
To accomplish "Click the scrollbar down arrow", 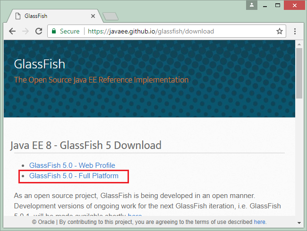I will point(299,223).
